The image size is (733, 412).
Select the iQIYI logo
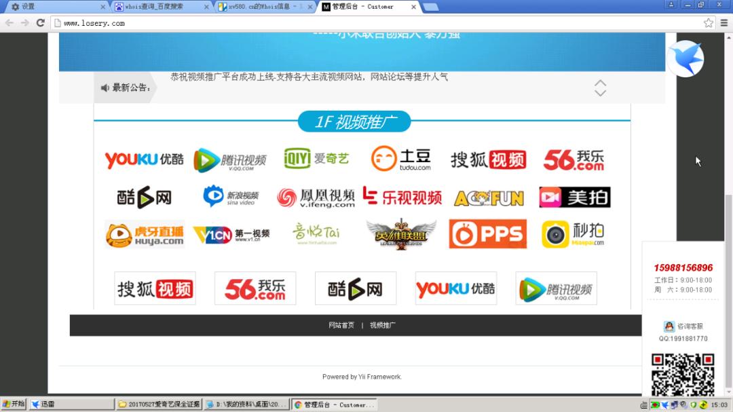tap(316, 159)
